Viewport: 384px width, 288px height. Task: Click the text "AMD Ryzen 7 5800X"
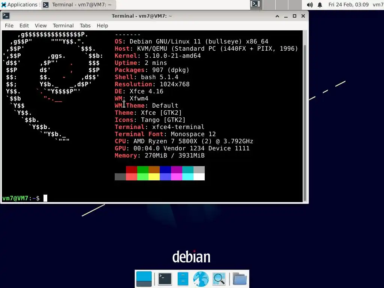pos(165,141)
